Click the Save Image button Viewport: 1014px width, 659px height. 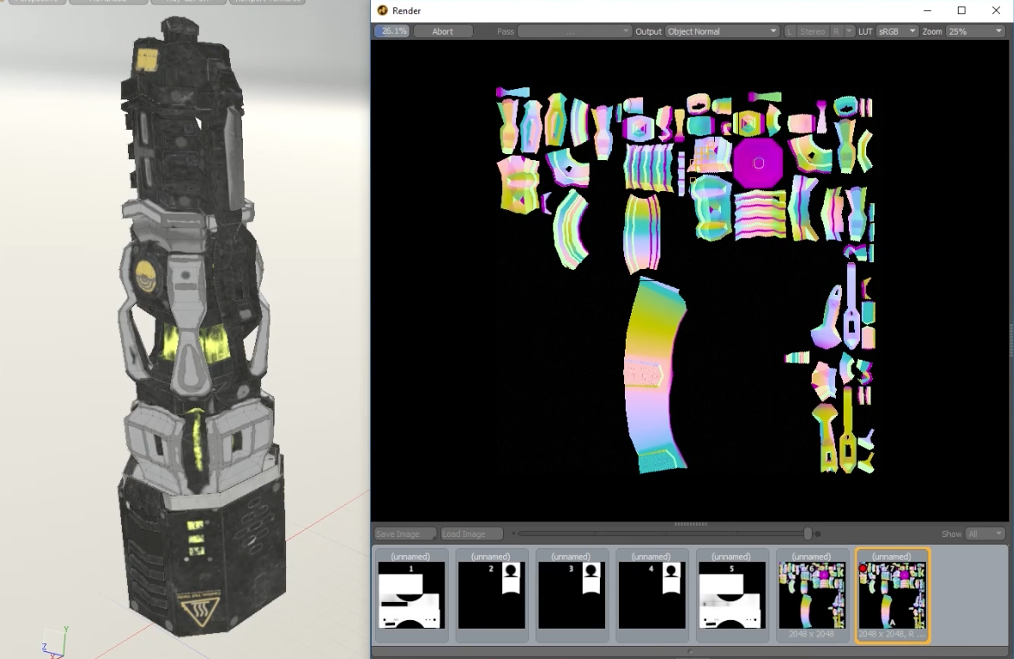tap(403, 533)
